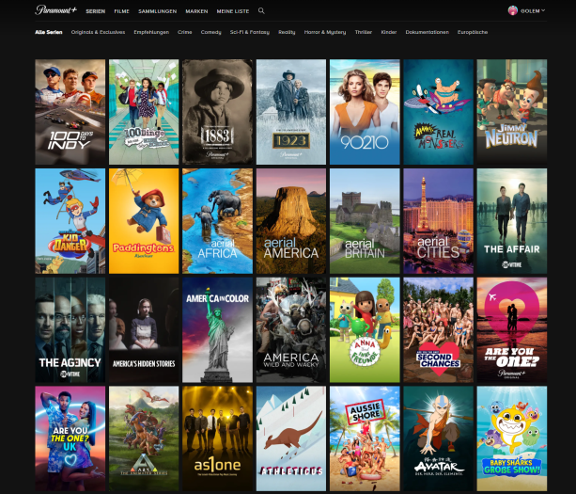Image resolution: width=576 pixels, height=494 pixels.
Task: Select the Comedy category
Action: coord(210,32)
